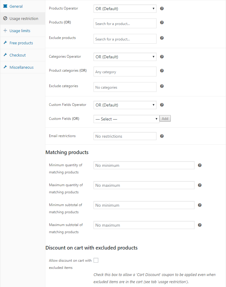Switch to the Usage restriction tab
Viewport: 226px width, 287px height.
point(22,18)
